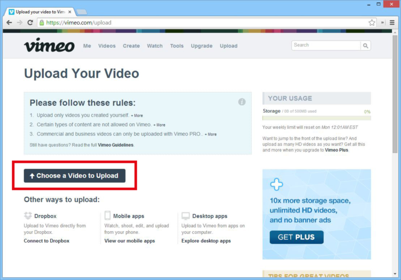The height and width of the screenshot is (280, 401).
Task: Open a new browser tab
Action: point(82,12)
